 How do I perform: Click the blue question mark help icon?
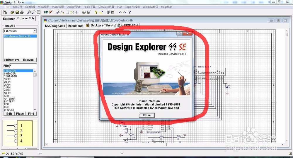click(130, 12)
